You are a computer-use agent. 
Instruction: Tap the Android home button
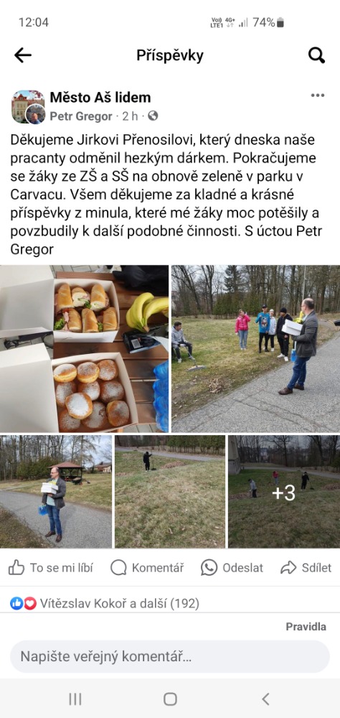[170, 699]
